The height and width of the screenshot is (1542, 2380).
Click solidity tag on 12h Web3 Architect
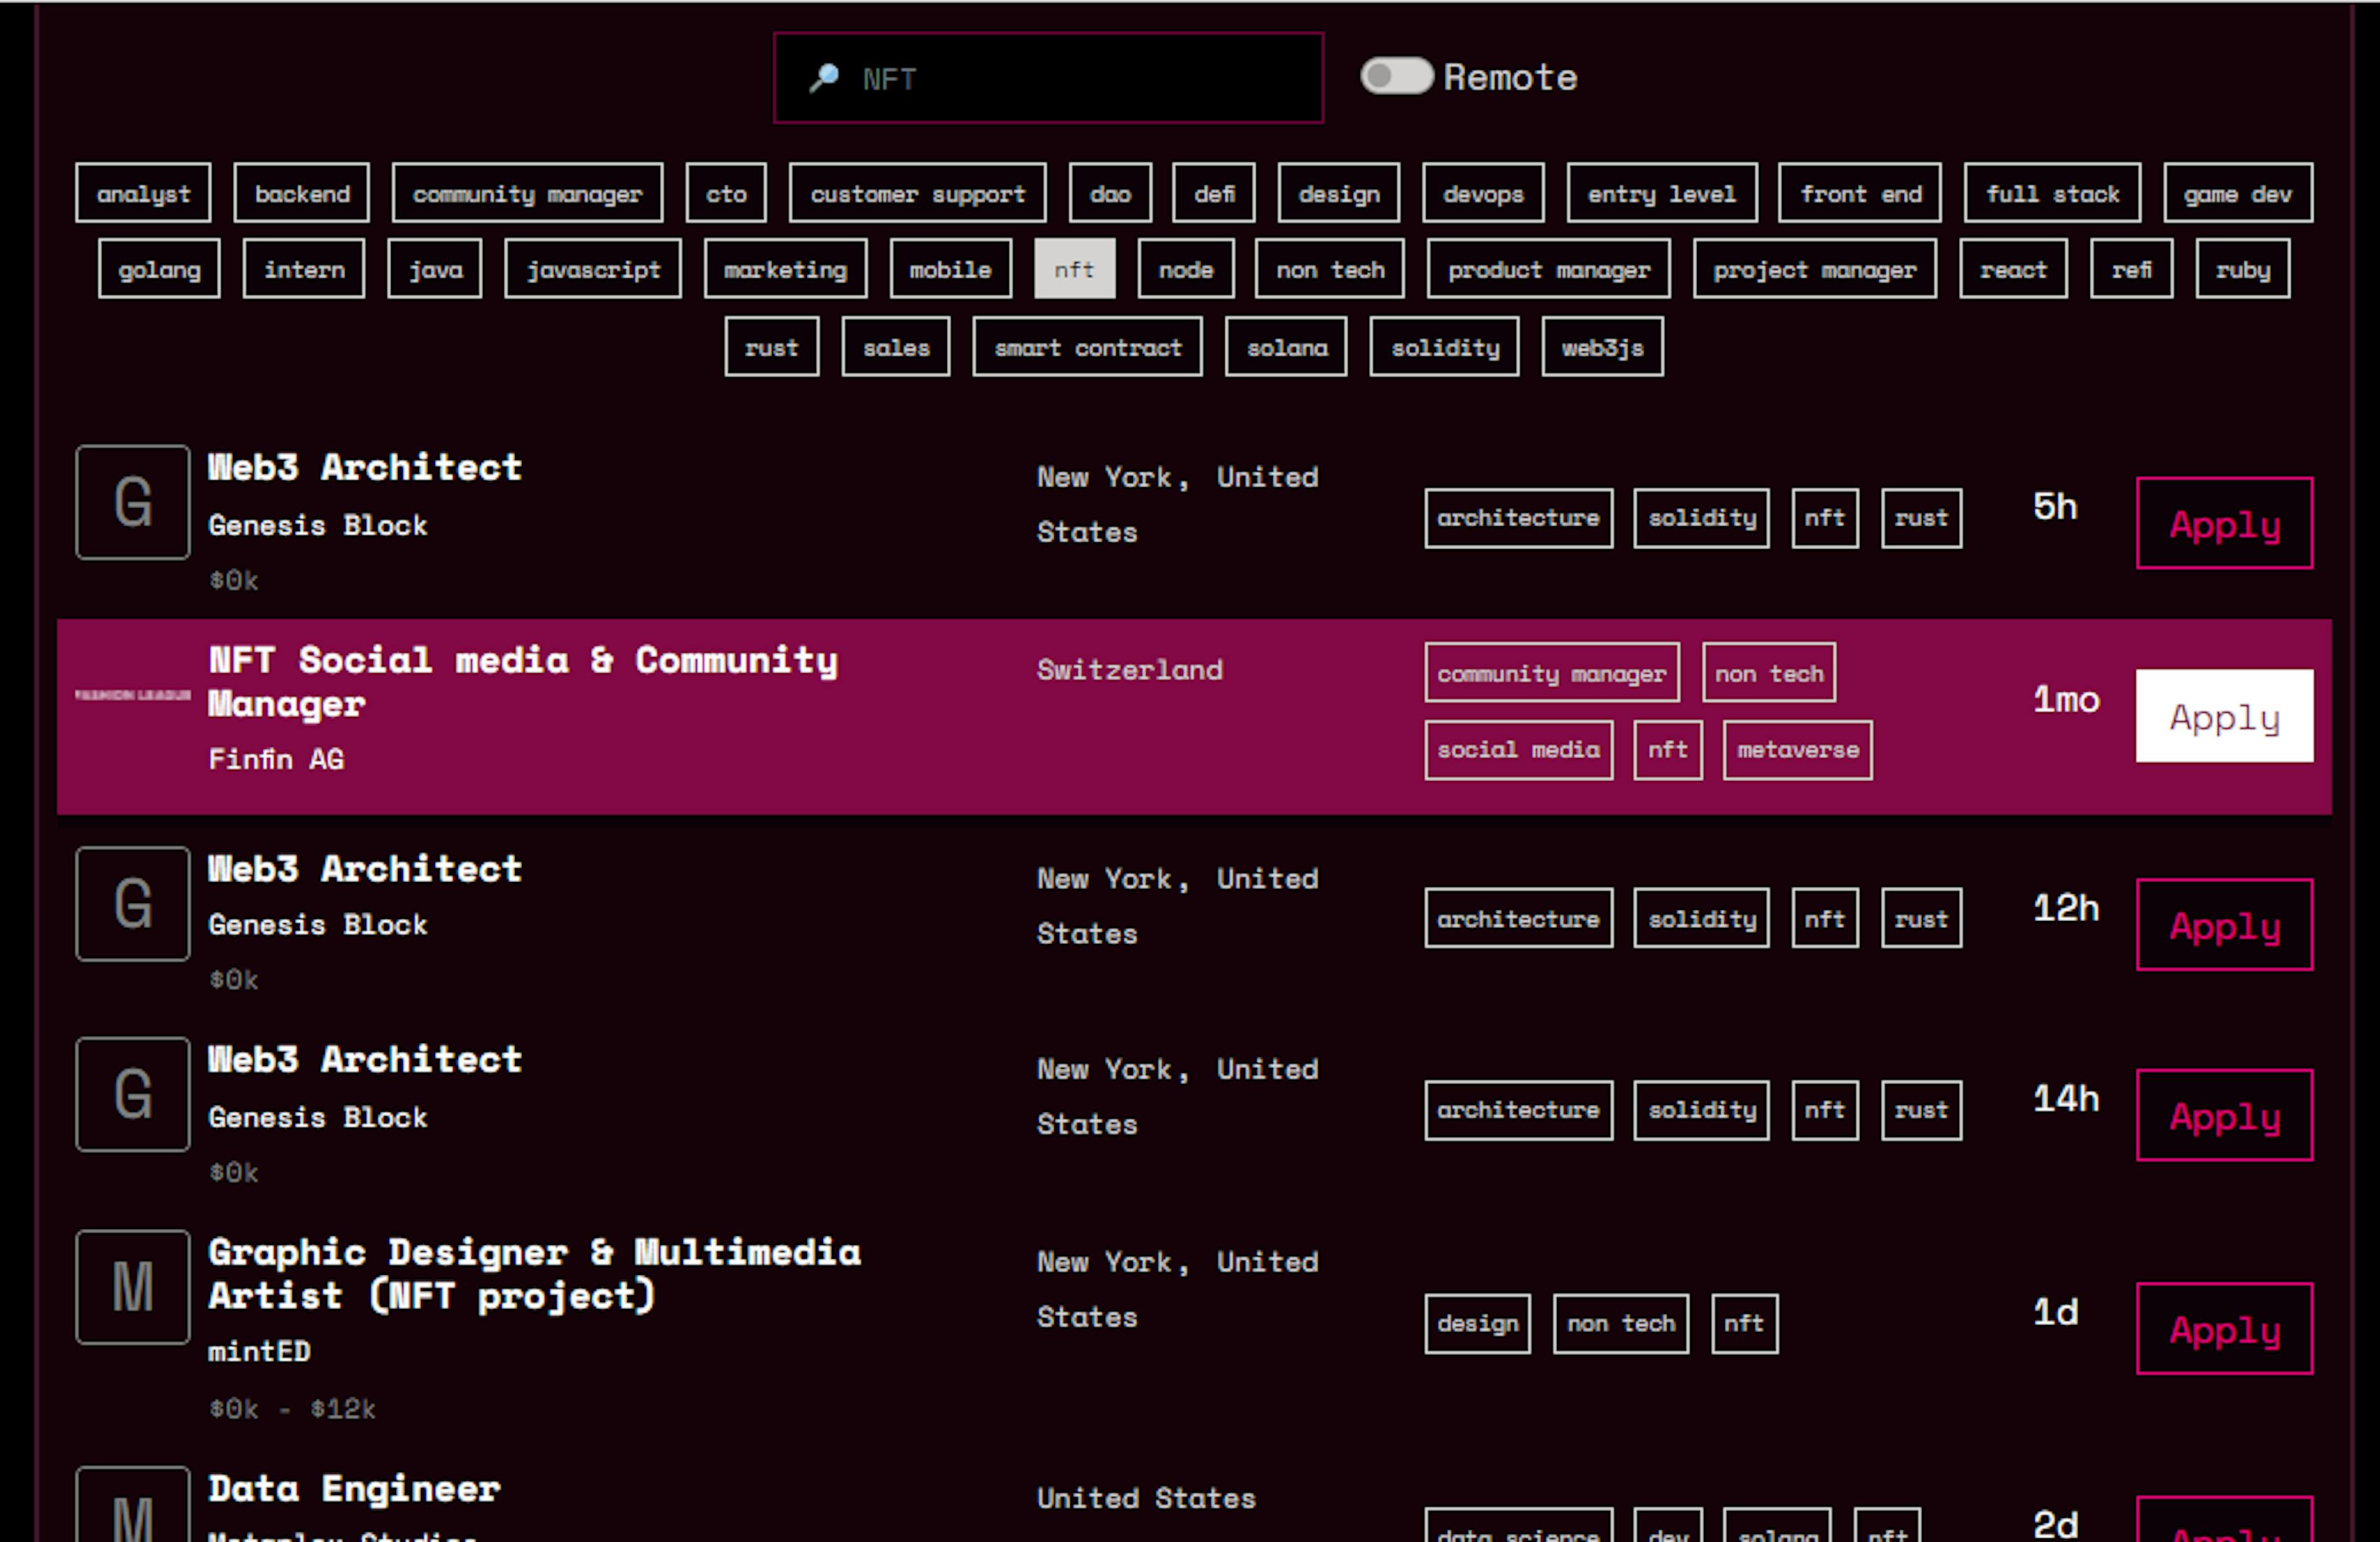tap(1701, 918)
